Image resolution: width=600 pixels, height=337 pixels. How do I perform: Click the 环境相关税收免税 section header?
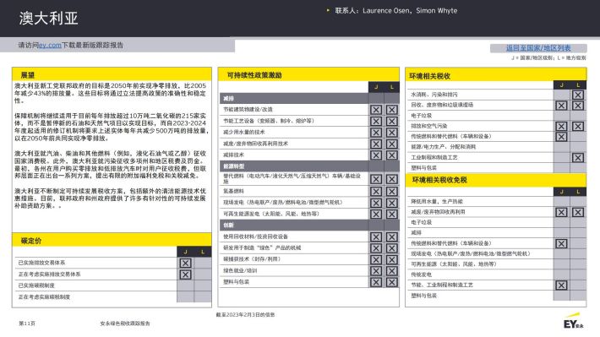click(495, 180)
